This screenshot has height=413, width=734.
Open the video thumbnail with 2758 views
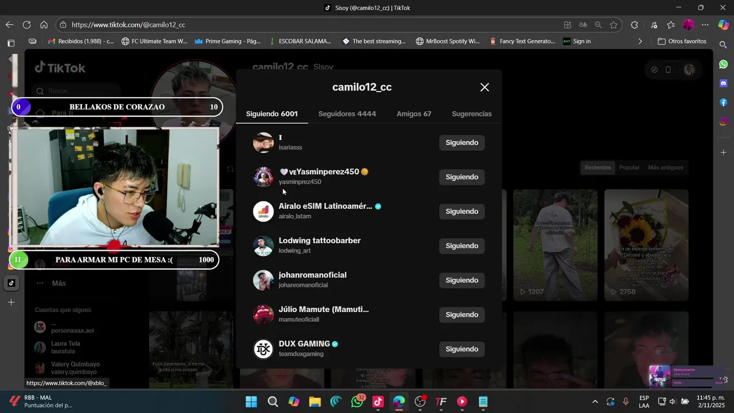tap(646, 245)
